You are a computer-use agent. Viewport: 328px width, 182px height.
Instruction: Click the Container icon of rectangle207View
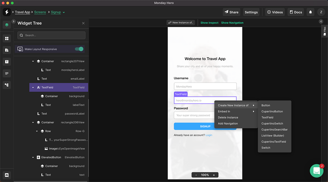(x=39, y=61)
